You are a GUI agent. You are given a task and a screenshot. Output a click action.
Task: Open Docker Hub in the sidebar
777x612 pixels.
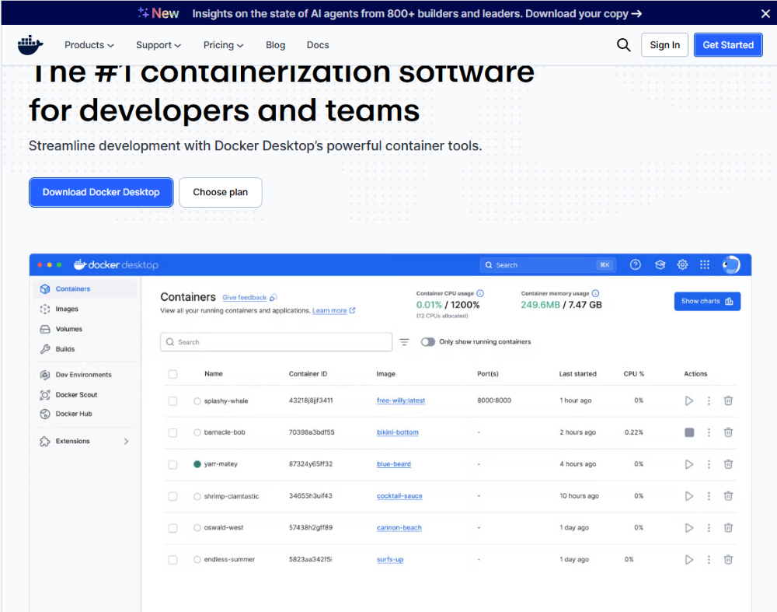pyautogui.click(x=85, y=414)
